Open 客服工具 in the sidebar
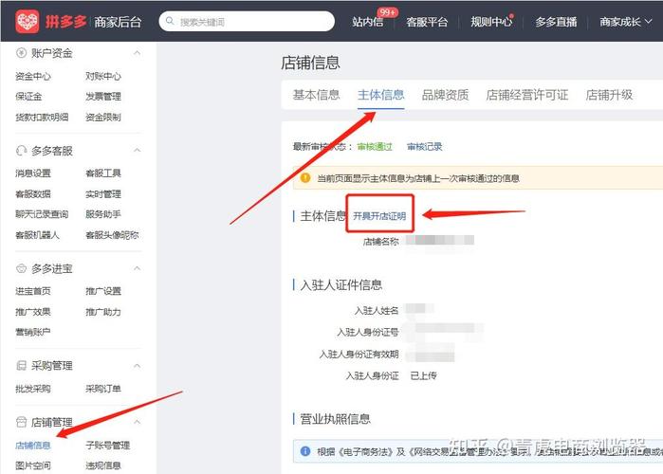663x474 pixels. pyautogui.click(x=103, y=173)
